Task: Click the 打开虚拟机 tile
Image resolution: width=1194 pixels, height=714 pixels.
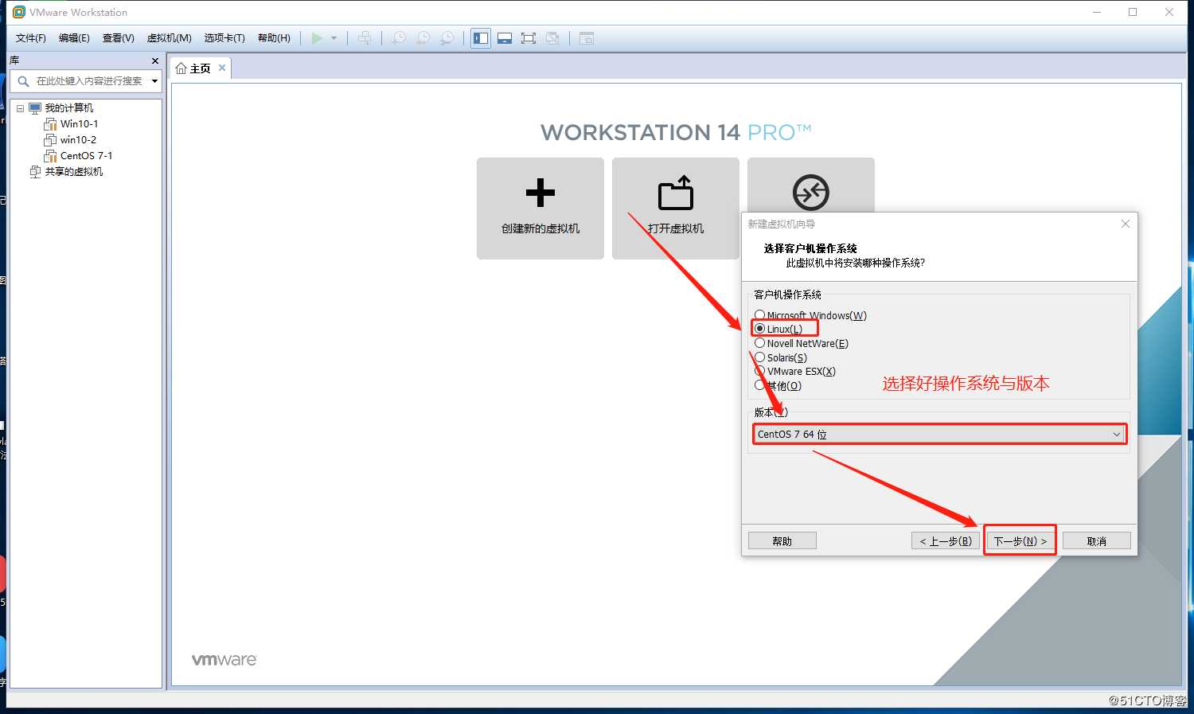Action: point(676,209)
